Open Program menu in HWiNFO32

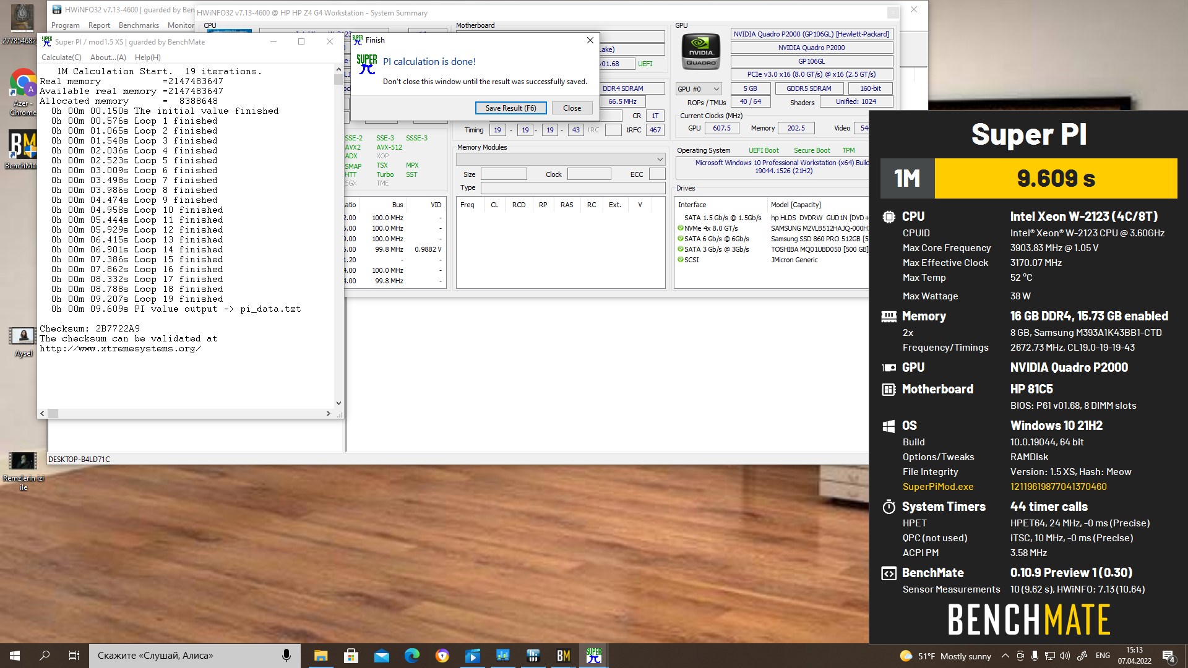pyautogui.click(x=65, y=25)
